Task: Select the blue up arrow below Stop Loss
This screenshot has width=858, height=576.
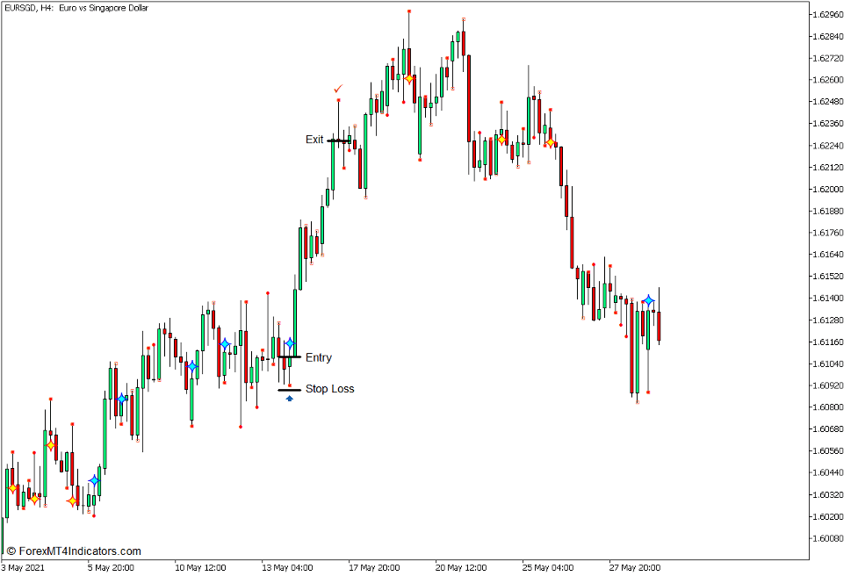Action: click(x=290, y=399)
